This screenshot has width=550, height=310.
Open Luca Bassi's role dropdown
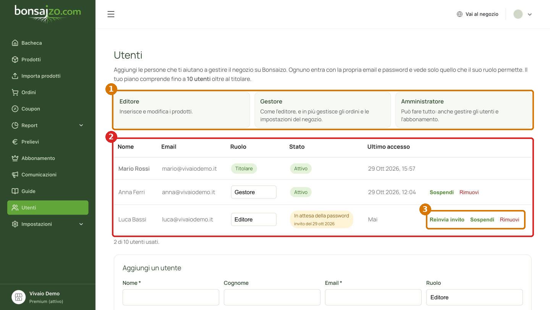click(x=254, y=220)
